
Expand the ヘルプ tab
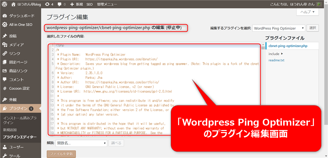tap(307, 12)
